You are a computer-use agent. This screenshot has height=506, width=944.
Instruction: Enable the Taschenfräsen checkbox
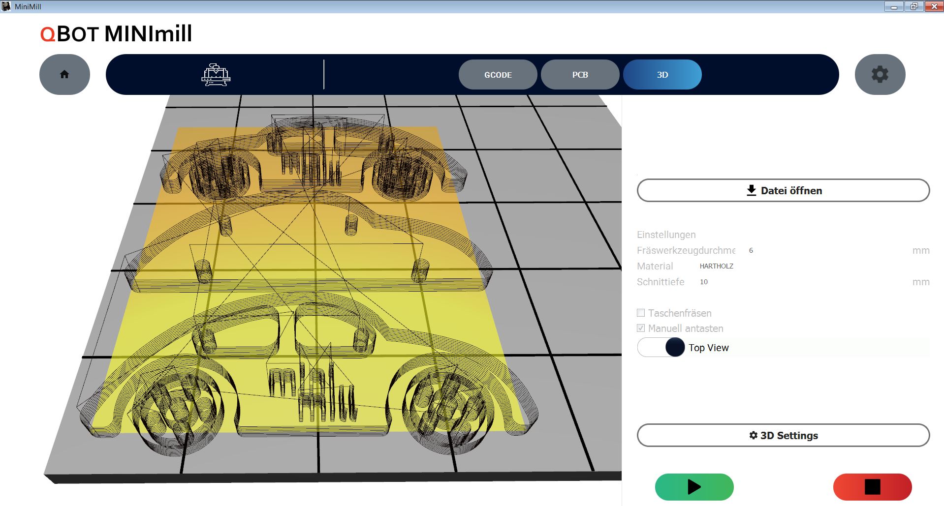[x=641, y=313]
